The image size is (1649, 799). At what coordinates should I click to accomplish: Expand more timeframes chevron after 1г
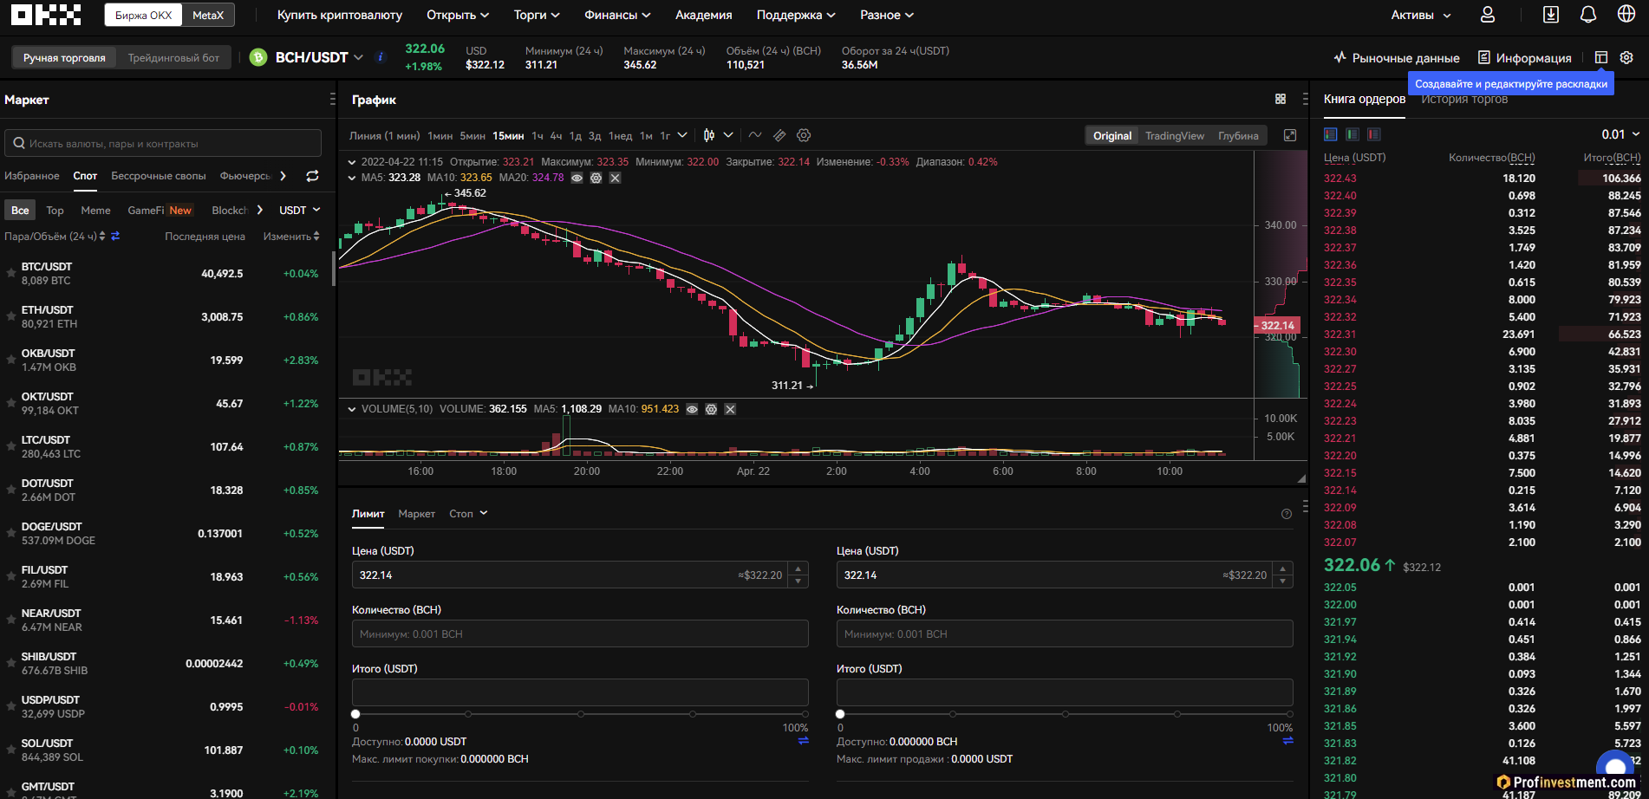(682, 135)
